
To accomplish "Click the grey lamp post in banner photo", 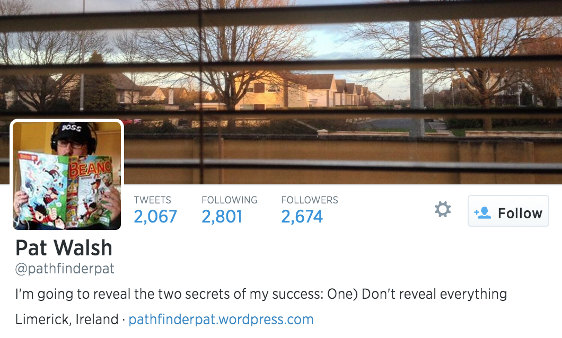I will [x=416, y=79].
